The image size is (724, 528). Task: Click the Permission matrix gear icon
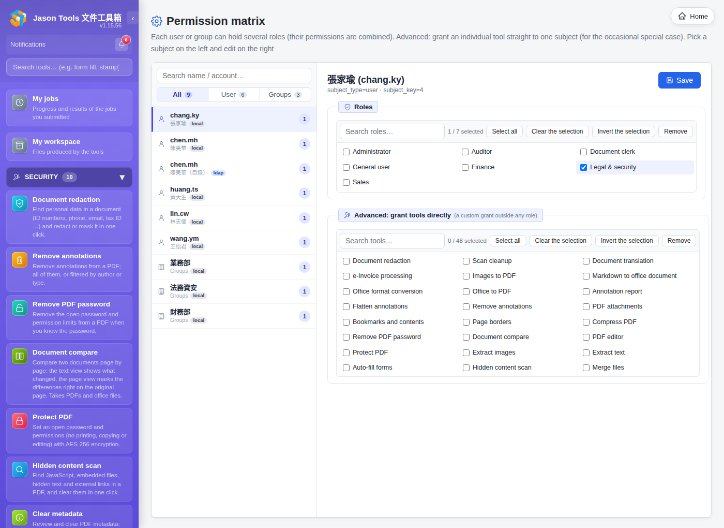157,21
